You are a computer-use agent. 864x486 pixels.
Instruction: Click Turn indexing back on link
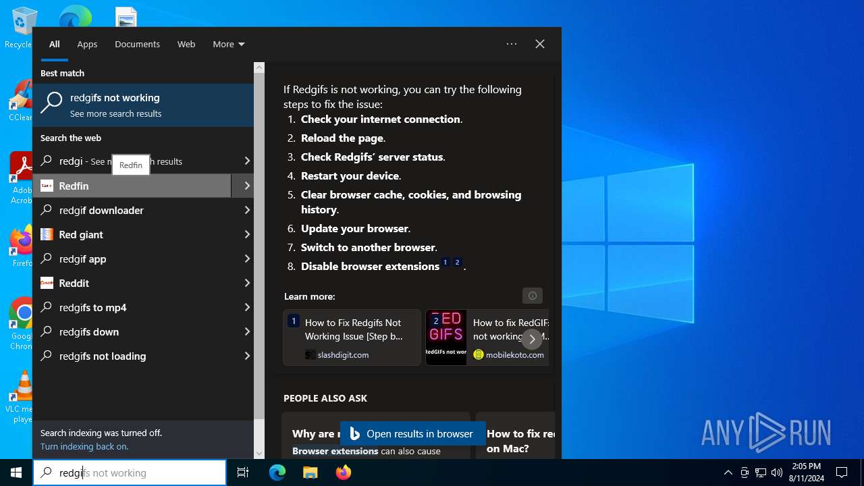(x=84, y=446)
